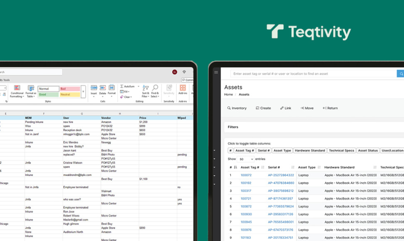This screenshot has width=404, height=241.
Task: Open the hamburger sidebar menu
Action: point(216,72)
